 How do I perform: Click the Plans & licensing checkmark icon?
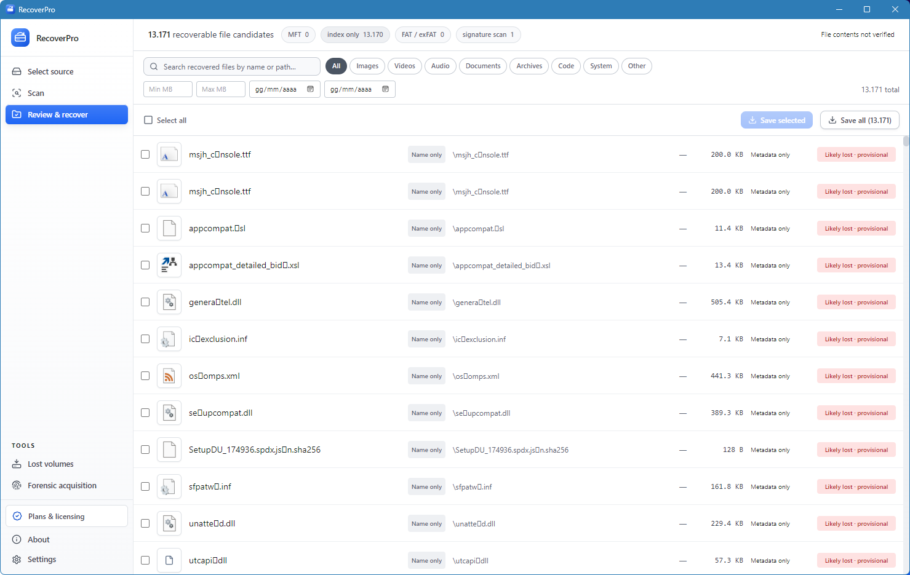tap(17, 516)
